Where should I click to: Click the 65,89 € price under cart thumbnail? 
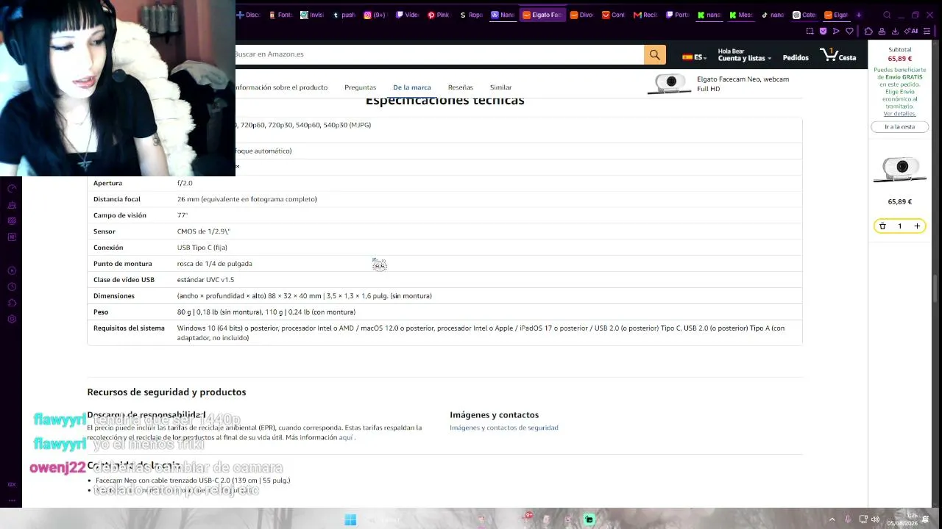click(x=899, y=202)
